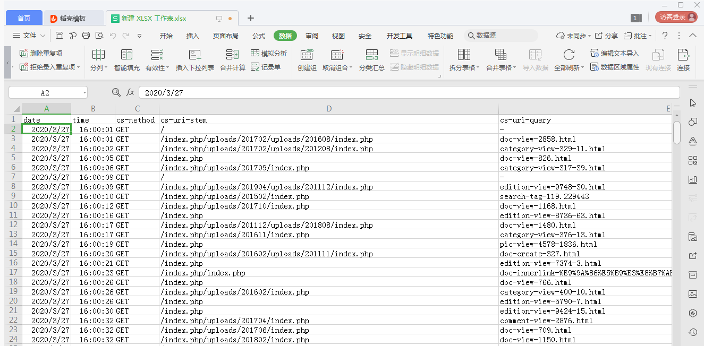Click the 创建组 create group icon
This screenshot has height=346, width=704.
[x=307, y=55]
